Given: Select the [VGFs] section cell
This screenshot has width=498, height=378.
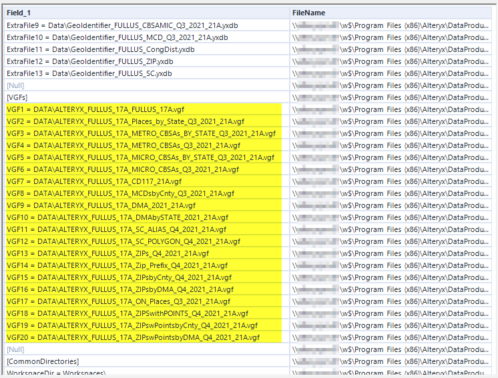Looking at the screenshot, I should [x=147, y=98].
